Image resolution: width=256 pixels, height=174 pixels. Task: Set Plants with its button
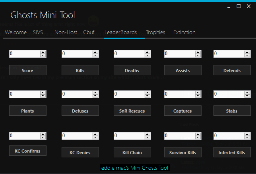pyautogui.click(x=28, y=111)
